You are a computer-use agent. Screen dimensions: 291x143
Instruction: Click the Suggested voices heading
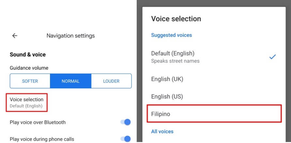[x=171, y=35]
